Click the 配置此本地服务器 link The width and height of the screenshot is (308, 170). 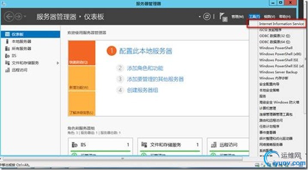[146, 51]
